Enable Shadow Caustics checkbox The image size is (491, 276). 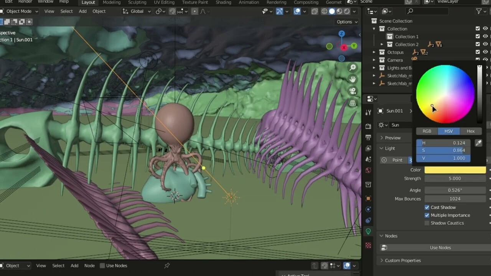click(x=427, y=223)
